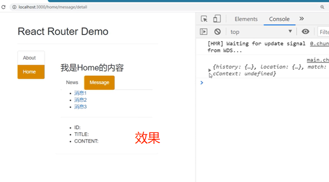Open the Home navigation link
This screenshot has width=329, height=182.
coord(31,72)
